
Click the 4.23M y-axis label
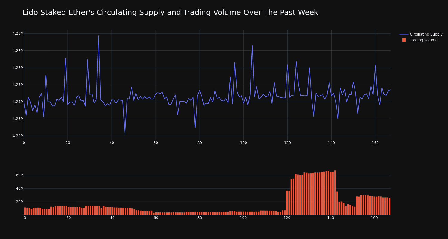[18, 119]
